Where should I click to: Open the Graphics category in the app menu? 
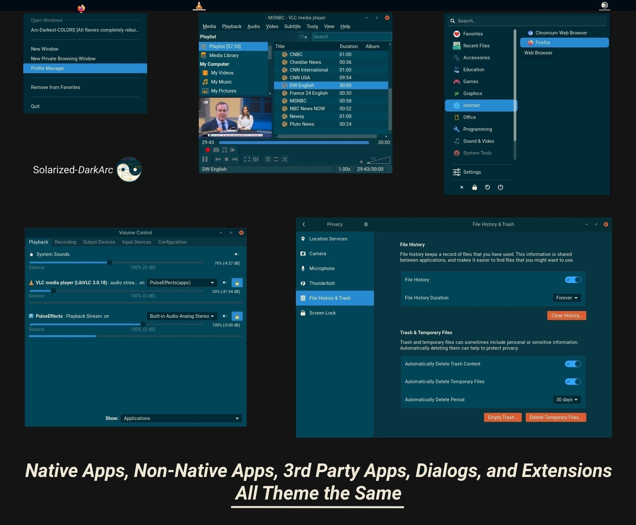pos(481,93)
